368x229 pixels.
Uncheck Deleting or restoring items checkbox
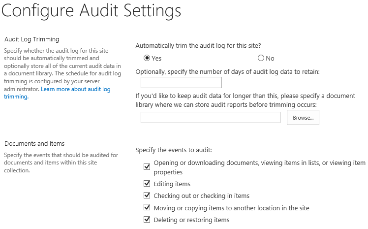[147, 220]
